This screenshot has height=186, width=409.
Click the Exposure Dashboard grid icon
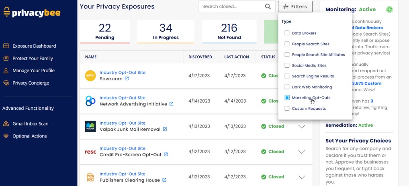(6, 46)
